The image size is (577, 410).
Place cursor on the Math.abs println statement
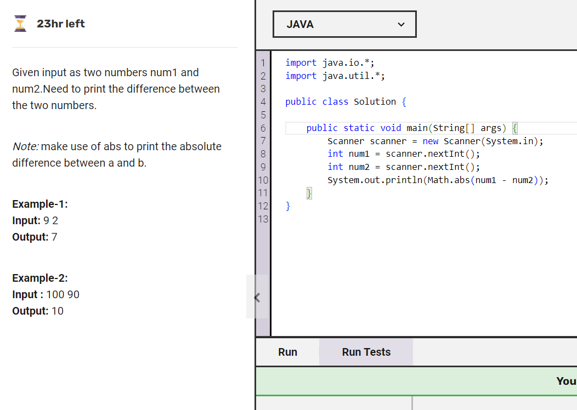click(x=438, y=180)
